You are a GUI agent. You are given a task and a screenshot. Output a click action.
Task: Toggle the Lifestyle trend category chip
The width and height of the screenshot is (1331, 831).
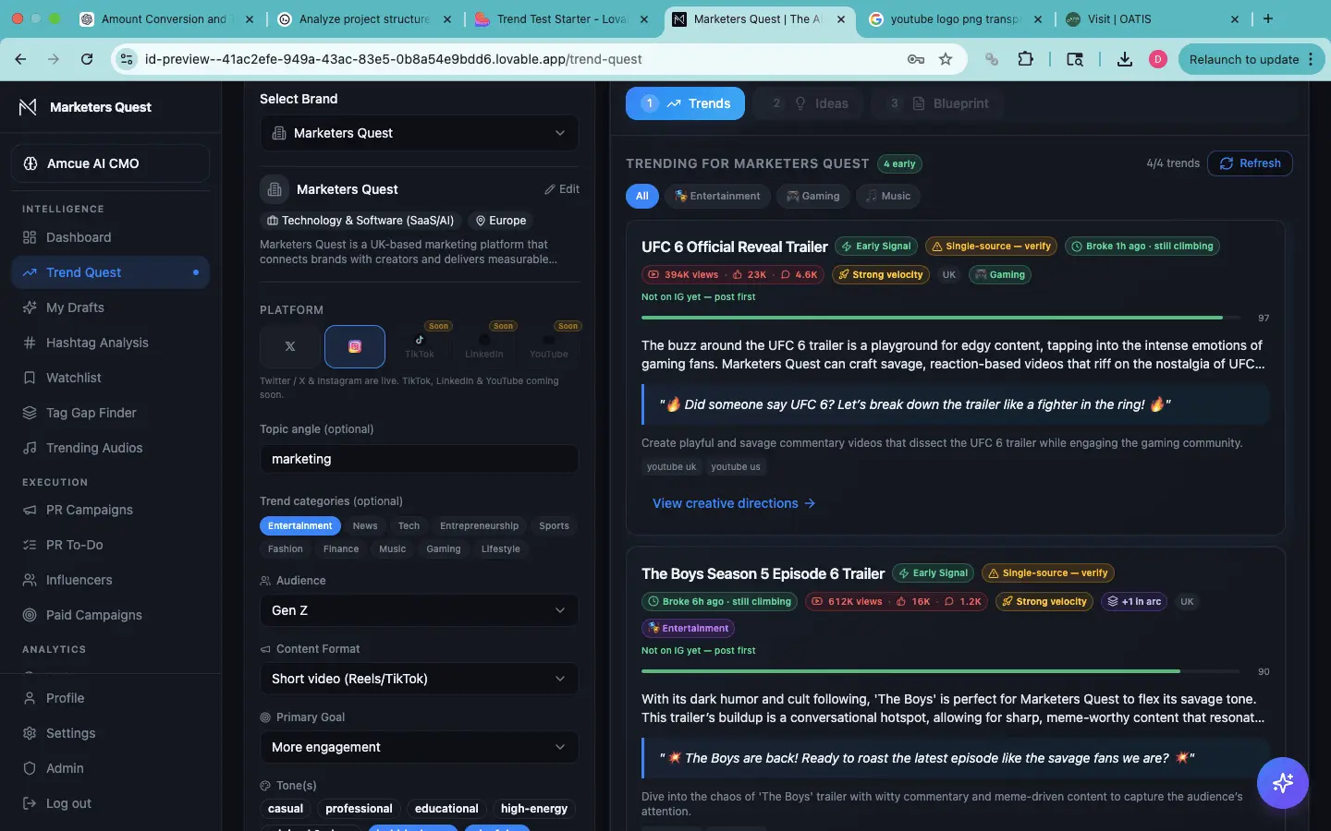tap(501, 548)
